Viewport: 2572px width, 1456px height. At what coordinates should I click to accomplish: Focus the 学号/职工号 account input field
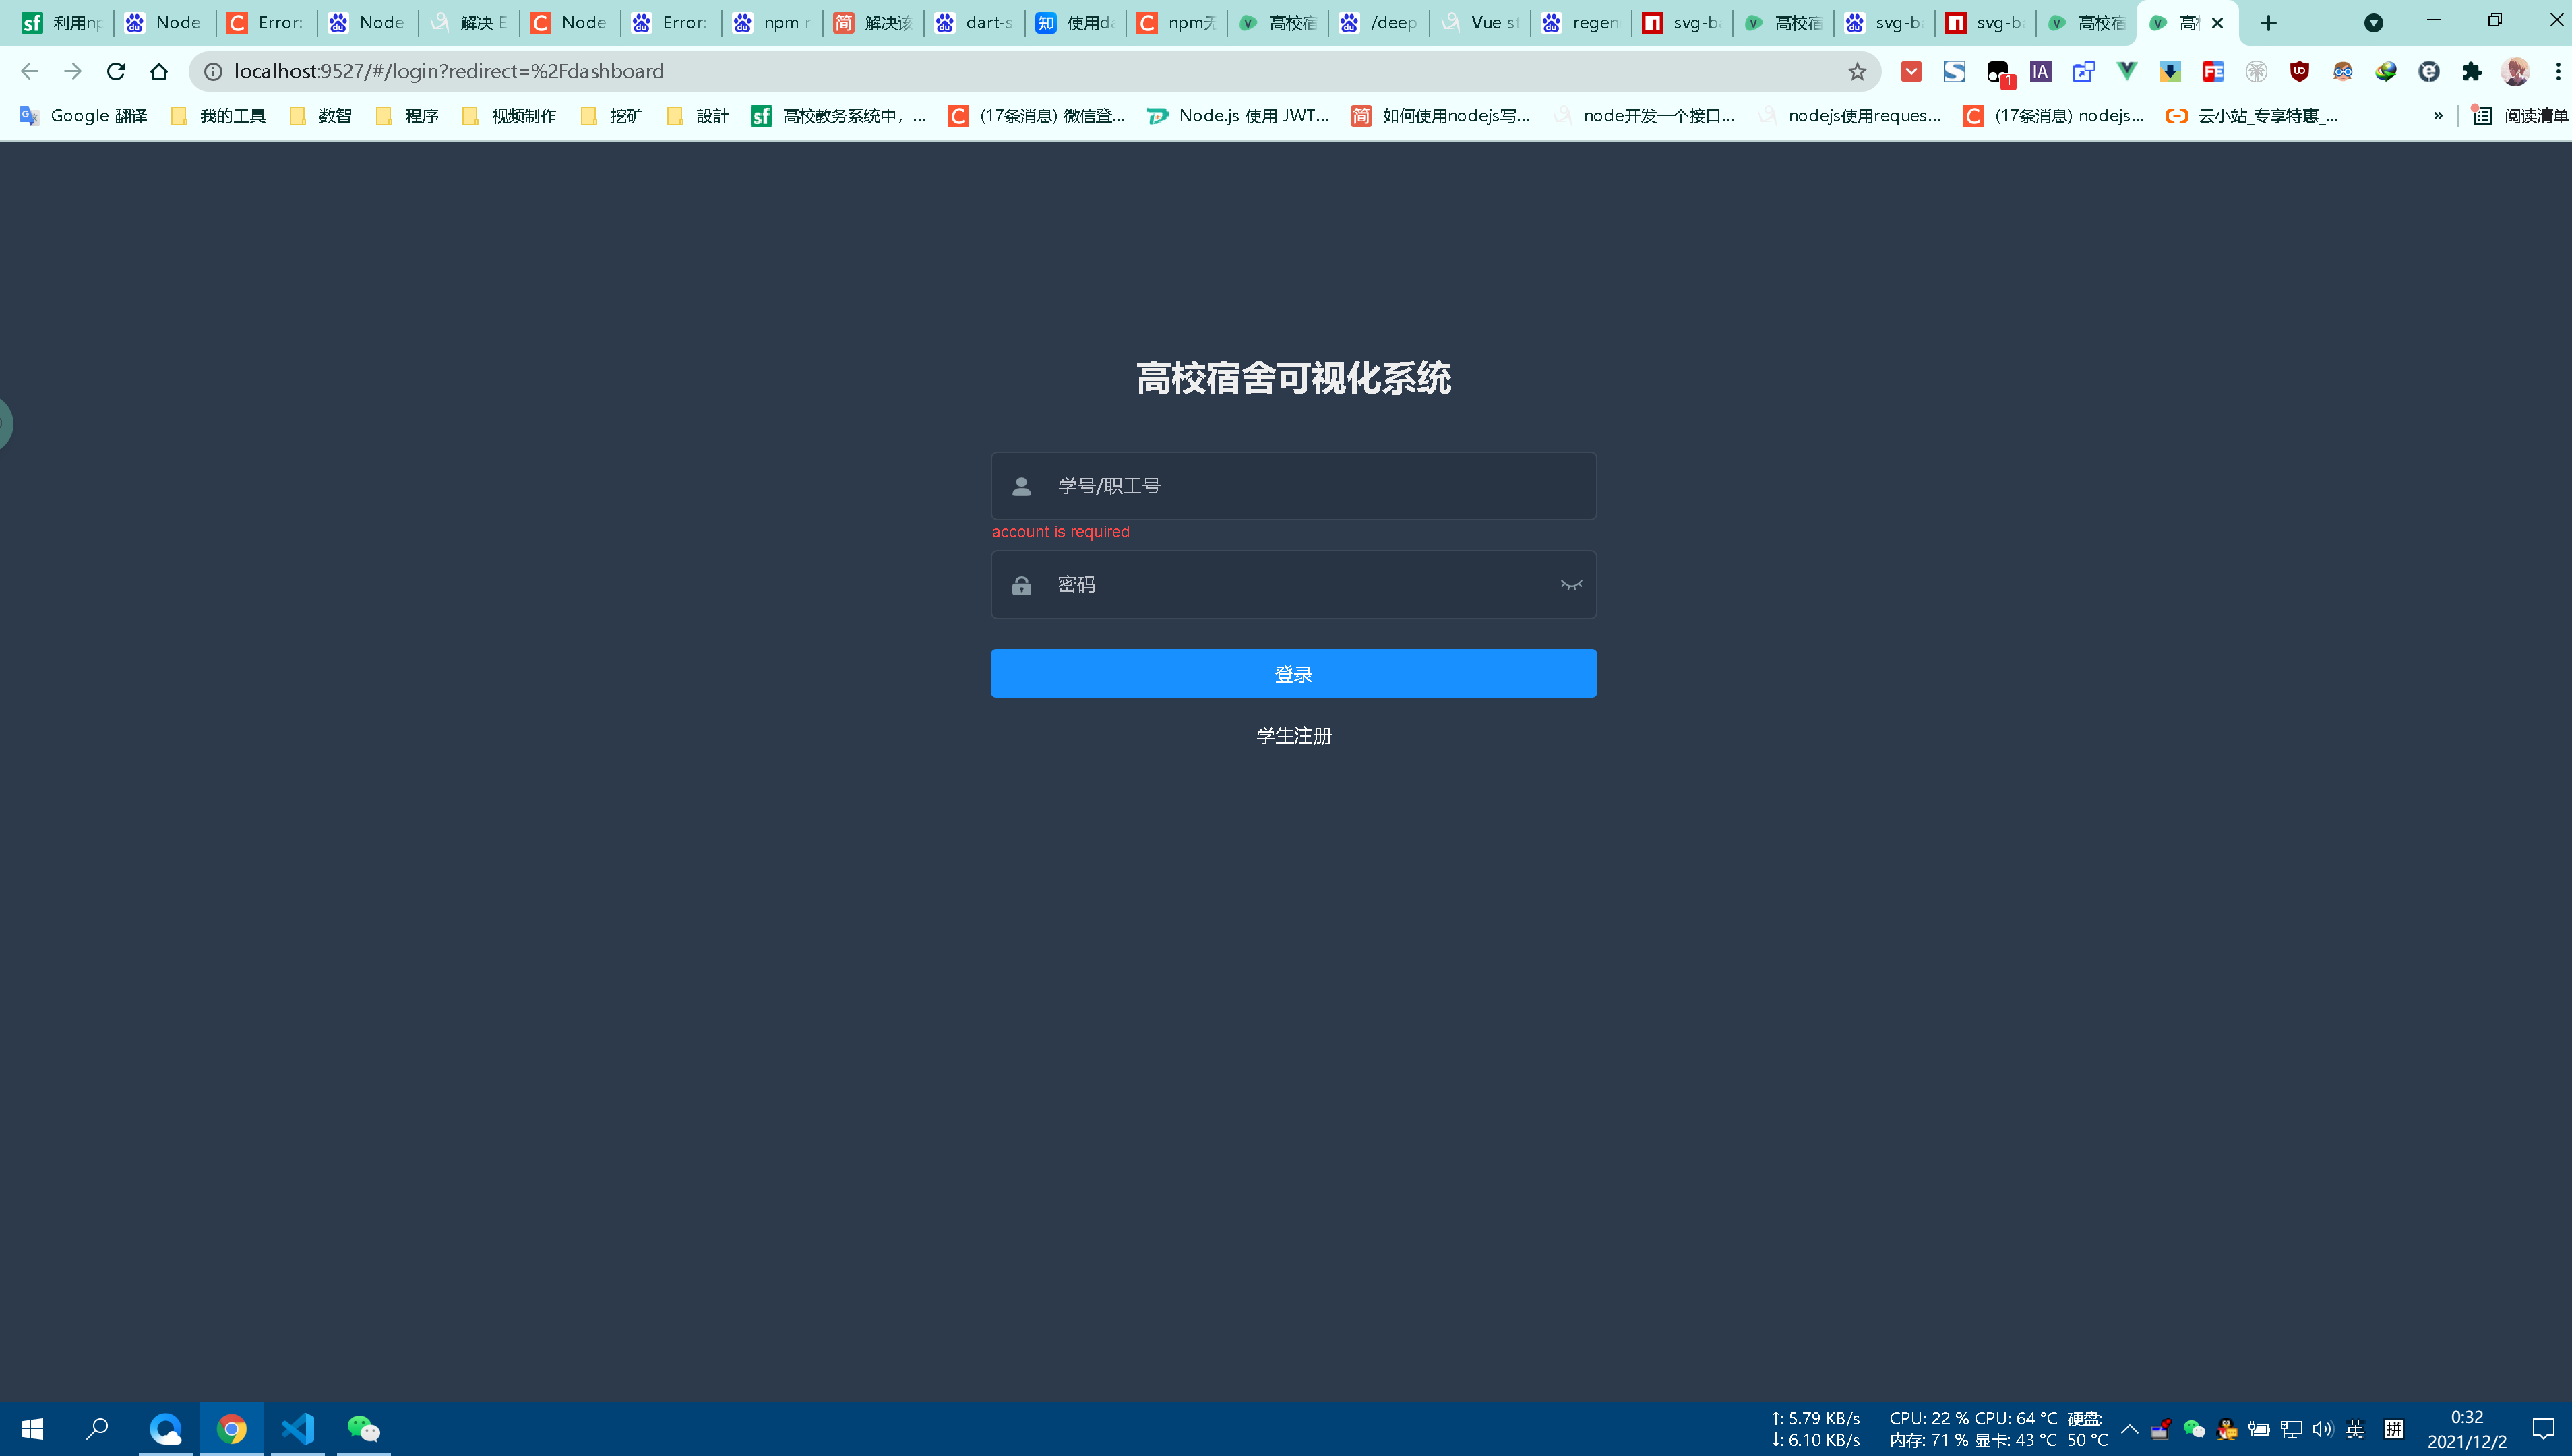[1310, 486]
